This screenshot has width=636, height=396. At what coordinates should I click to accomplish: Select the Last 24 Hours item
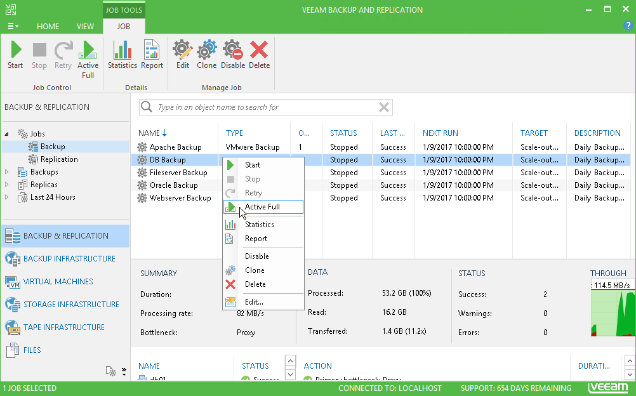53,197
